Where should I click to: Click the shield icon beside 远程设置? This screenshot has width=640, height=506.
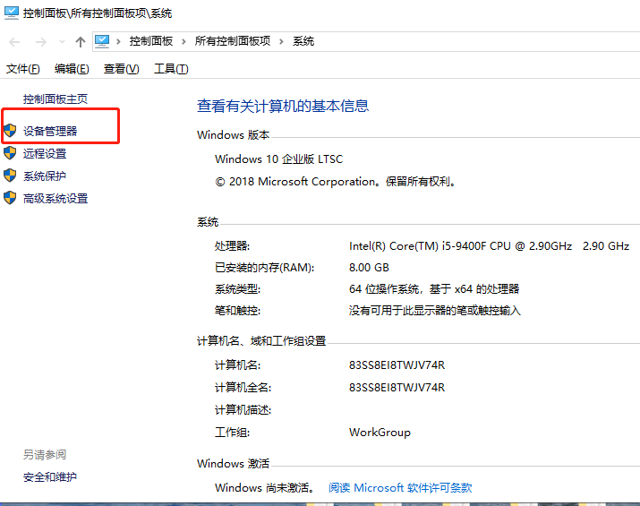[x=10, y=153]
